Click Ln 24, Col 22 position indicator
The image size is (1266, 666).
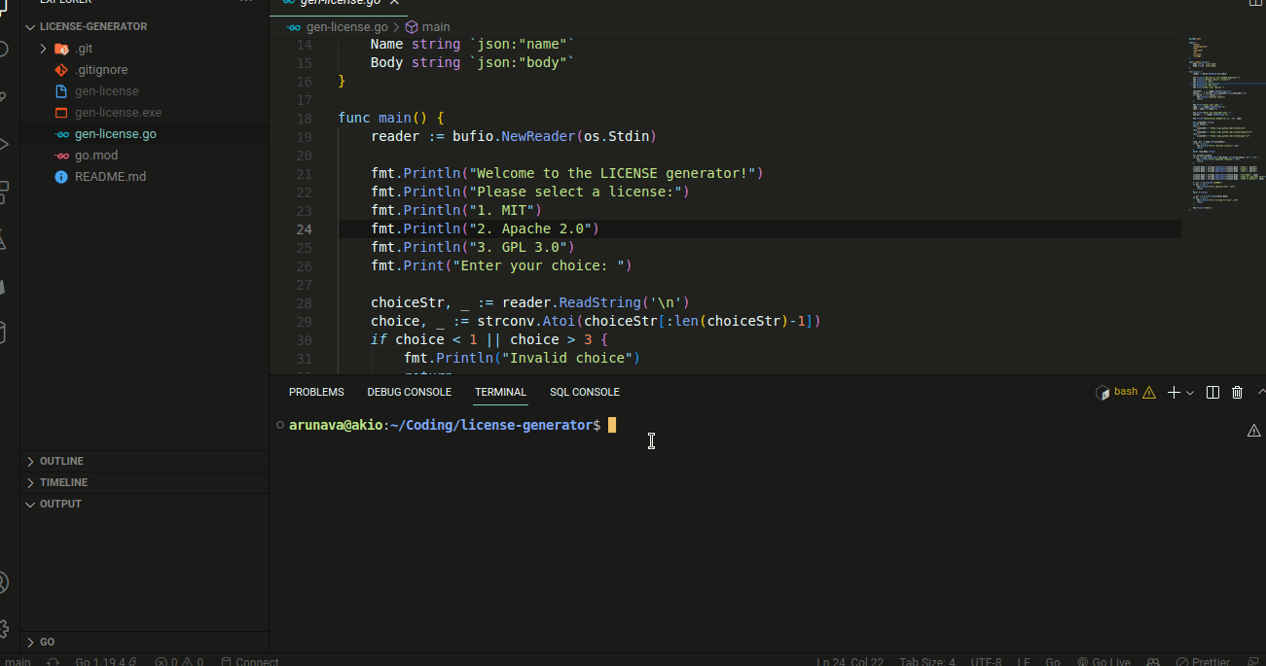click(850, 661)
